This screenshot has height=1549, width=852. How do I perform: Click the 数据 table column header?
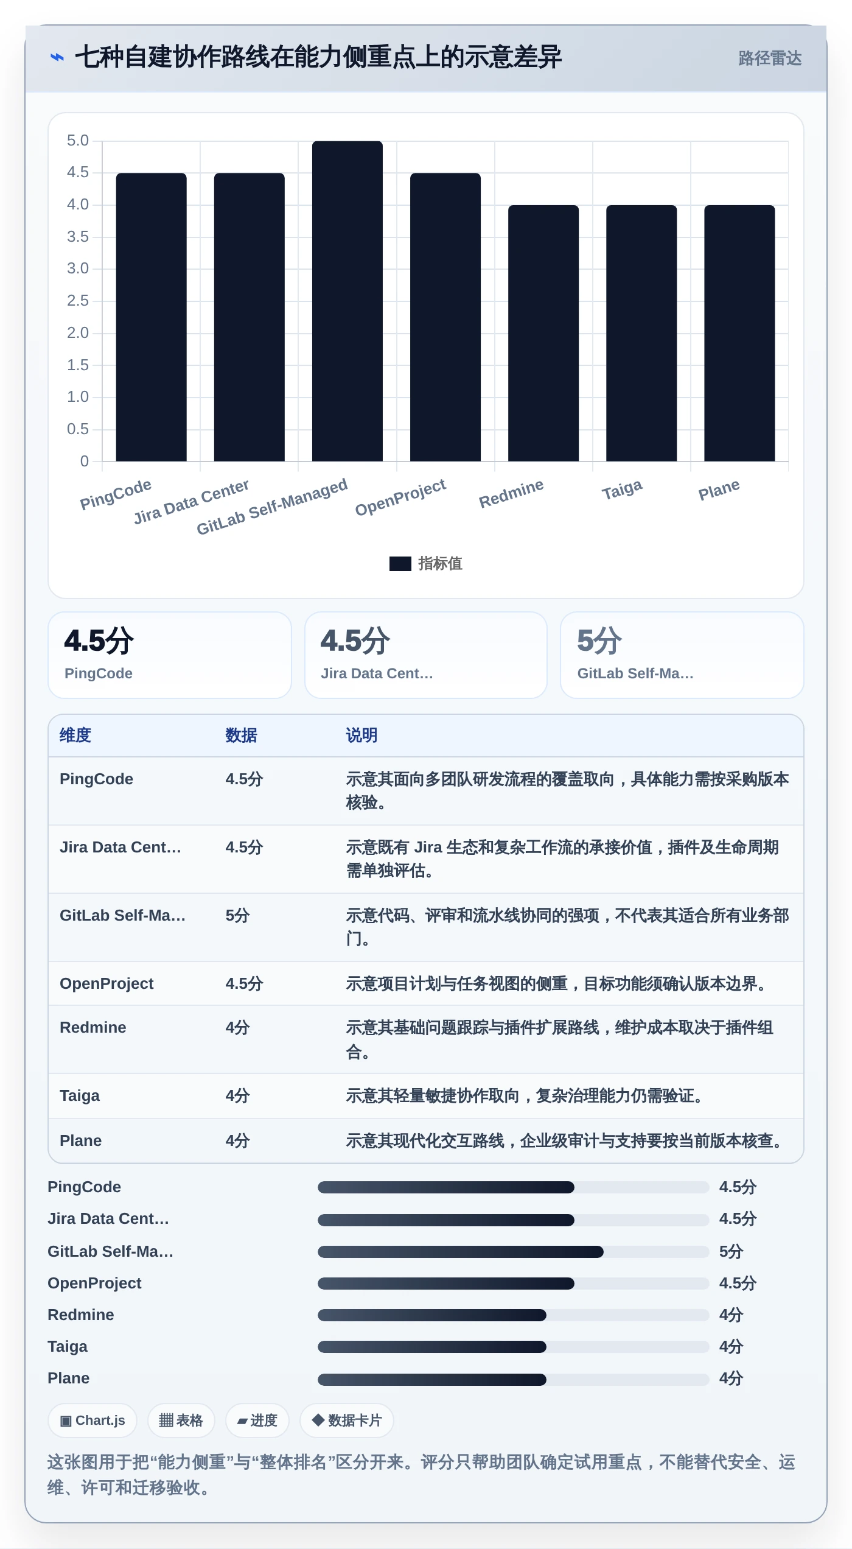coord(241,736)
